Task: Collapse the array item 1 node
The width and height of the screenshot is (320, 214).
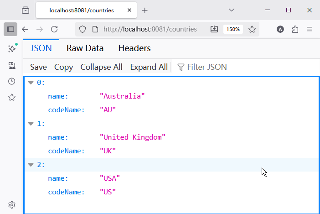Action: [31, 124]
